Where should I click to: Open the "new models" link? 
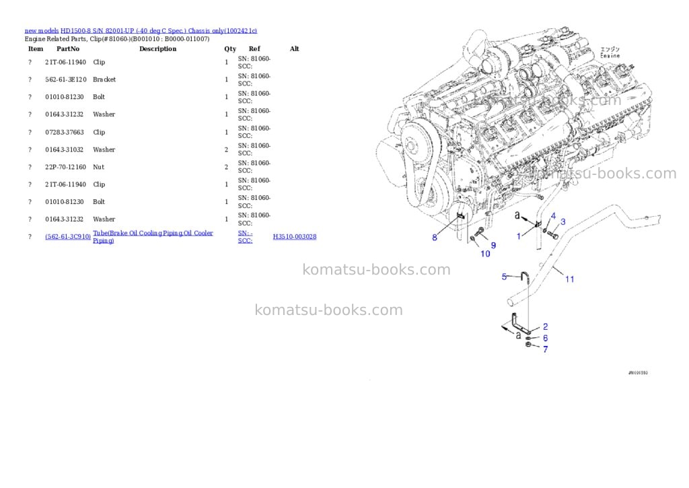coord(41,31)
